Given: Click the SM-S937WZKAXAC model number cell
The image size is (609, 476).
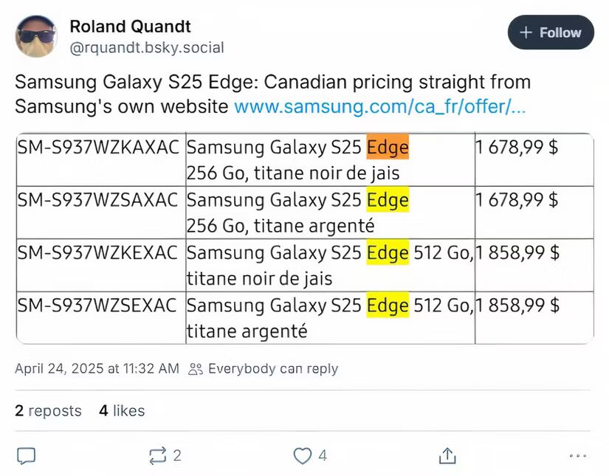Looking at the screenshot, I should click(x=98, y=147).
